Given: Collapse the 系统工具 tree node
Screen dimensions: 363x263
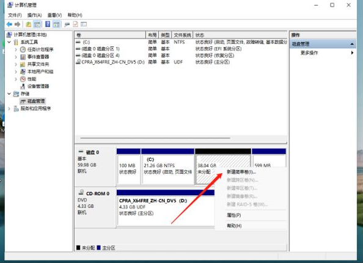Looking at the screenshot, I should 9,42.
